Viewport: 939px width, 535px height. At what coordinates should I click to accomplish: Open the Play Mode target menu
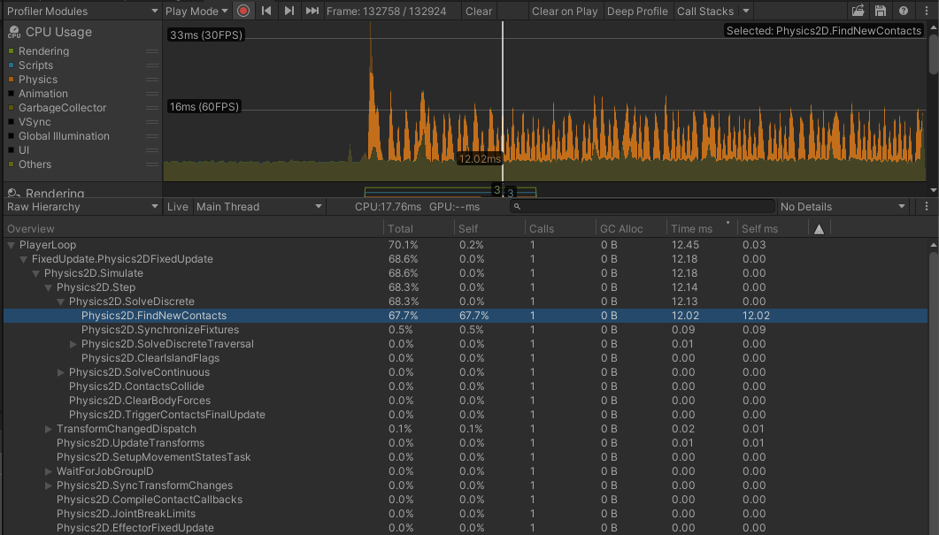click(x=193, y=11)
